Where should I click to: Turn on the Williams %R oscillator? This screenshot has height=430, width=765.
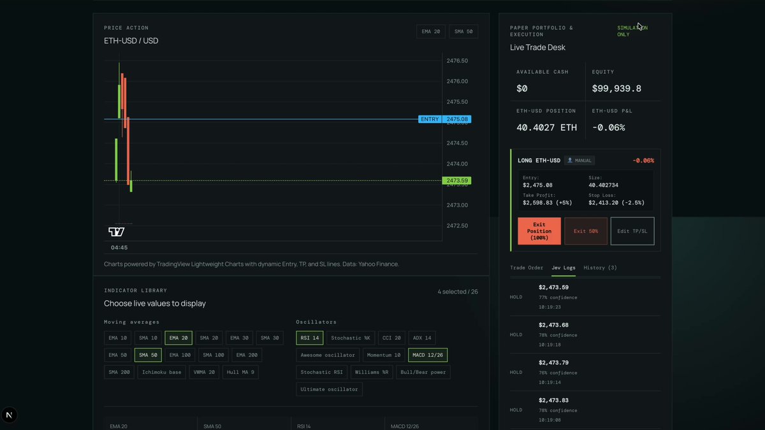[x=372, y=372]
